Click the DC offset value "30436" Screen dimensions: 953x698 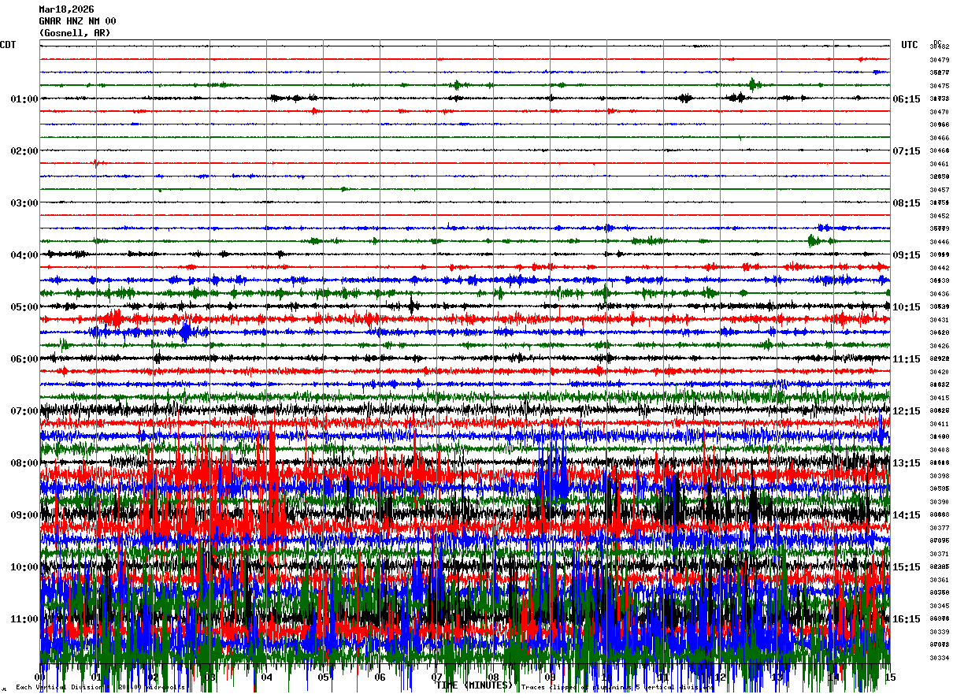point(939,294)
